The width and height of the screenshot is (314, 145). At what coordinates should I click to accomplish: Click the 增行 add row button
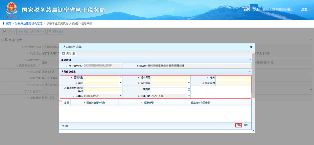pos(239,126)
